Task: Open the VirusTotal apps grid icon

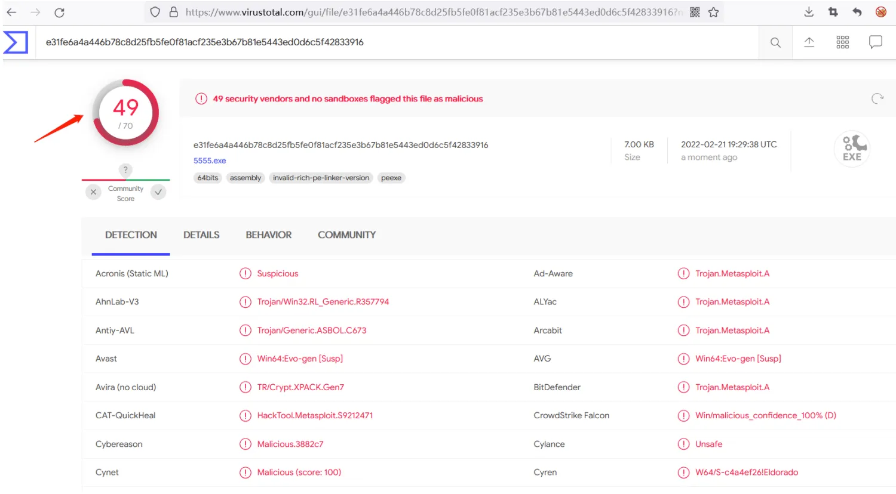Action: coord(843,42)
